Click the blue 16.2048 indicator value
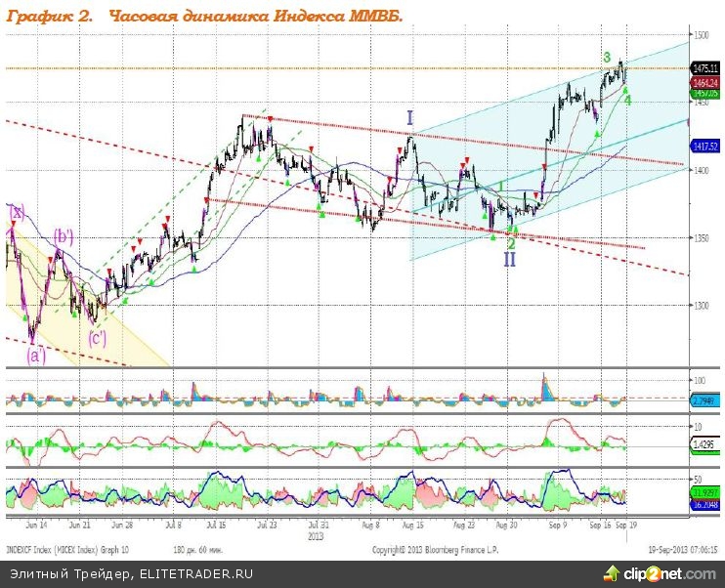Image resolution: width=725 pixels, height=588 pixels. (x=705, y=506)
